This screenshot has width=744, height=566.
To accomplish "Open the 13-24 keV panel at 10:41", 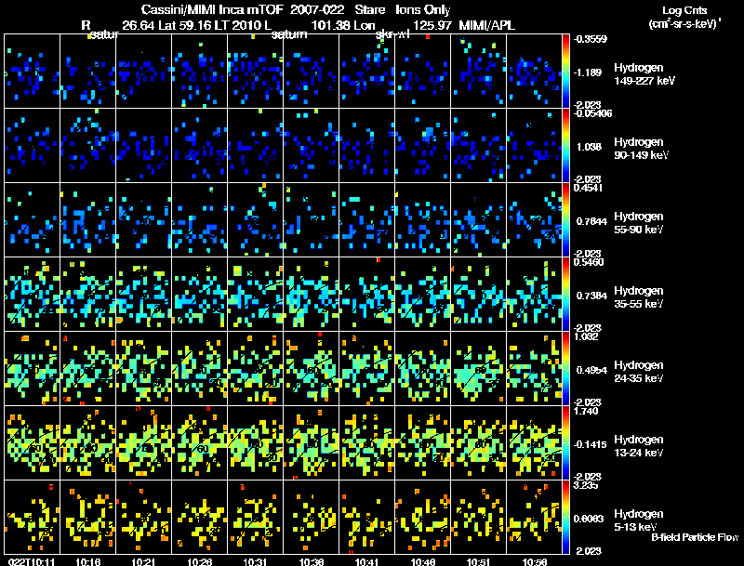I will (366, 442).
